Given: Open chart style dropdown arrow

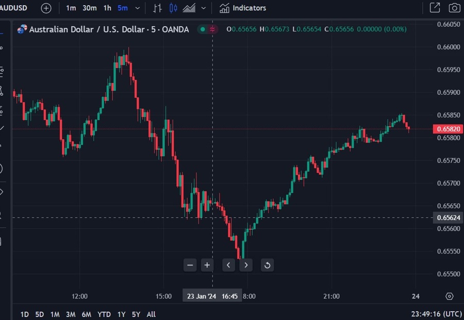Looking at the screenshot, I should (x=204, y=8).
